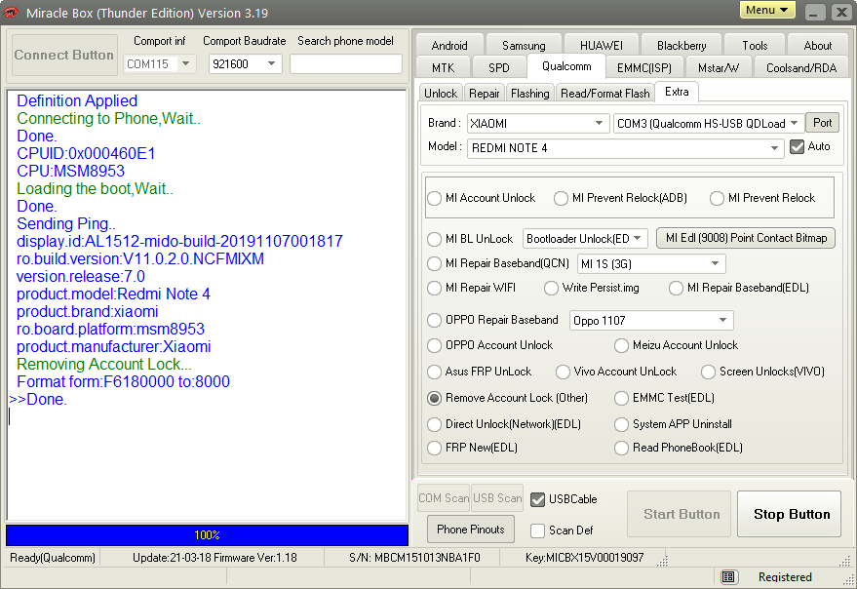Select Meizu Account Unlock option
The height and width of the screenshot is (589, 857).
(x=621, y=345)
